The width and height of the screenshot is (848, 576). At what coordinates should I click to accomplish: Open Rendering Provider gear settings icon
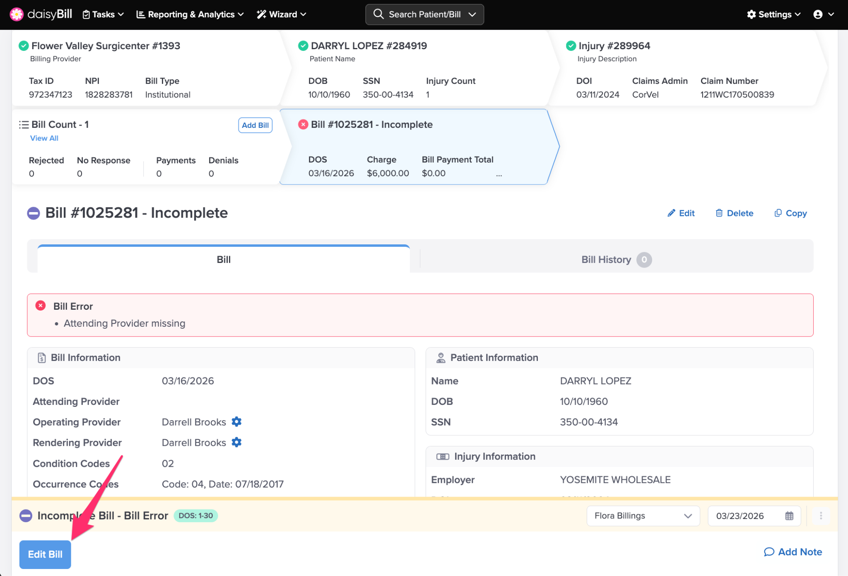click(x=236, y=442)
